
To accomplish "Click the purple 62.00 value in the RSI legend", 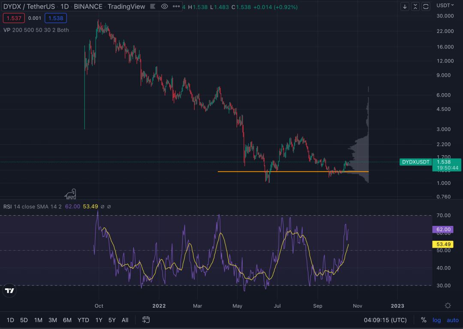I will click(72, 207).
